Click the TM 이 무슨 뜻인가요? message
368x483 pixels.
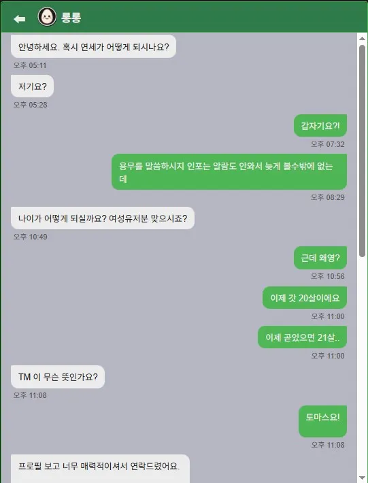(58, 377)
